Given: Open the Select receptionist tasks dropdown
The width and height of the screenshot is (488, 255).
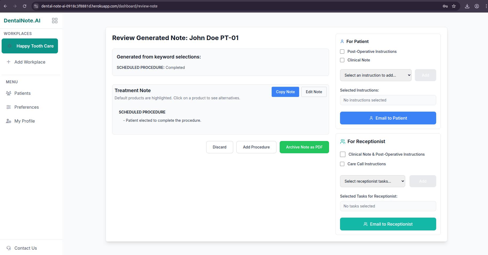Looking at the screenshot, I should pos(372,181).
